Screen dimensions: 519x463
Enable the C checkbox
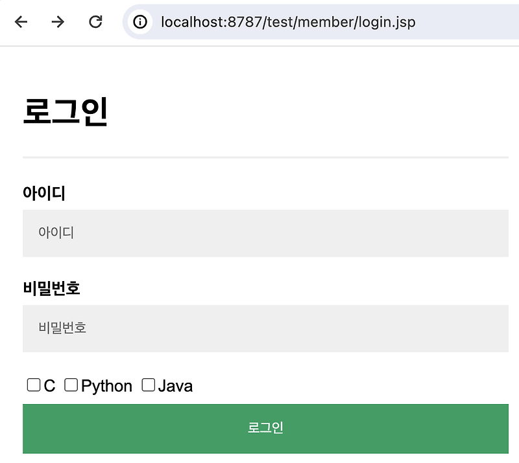33,385
